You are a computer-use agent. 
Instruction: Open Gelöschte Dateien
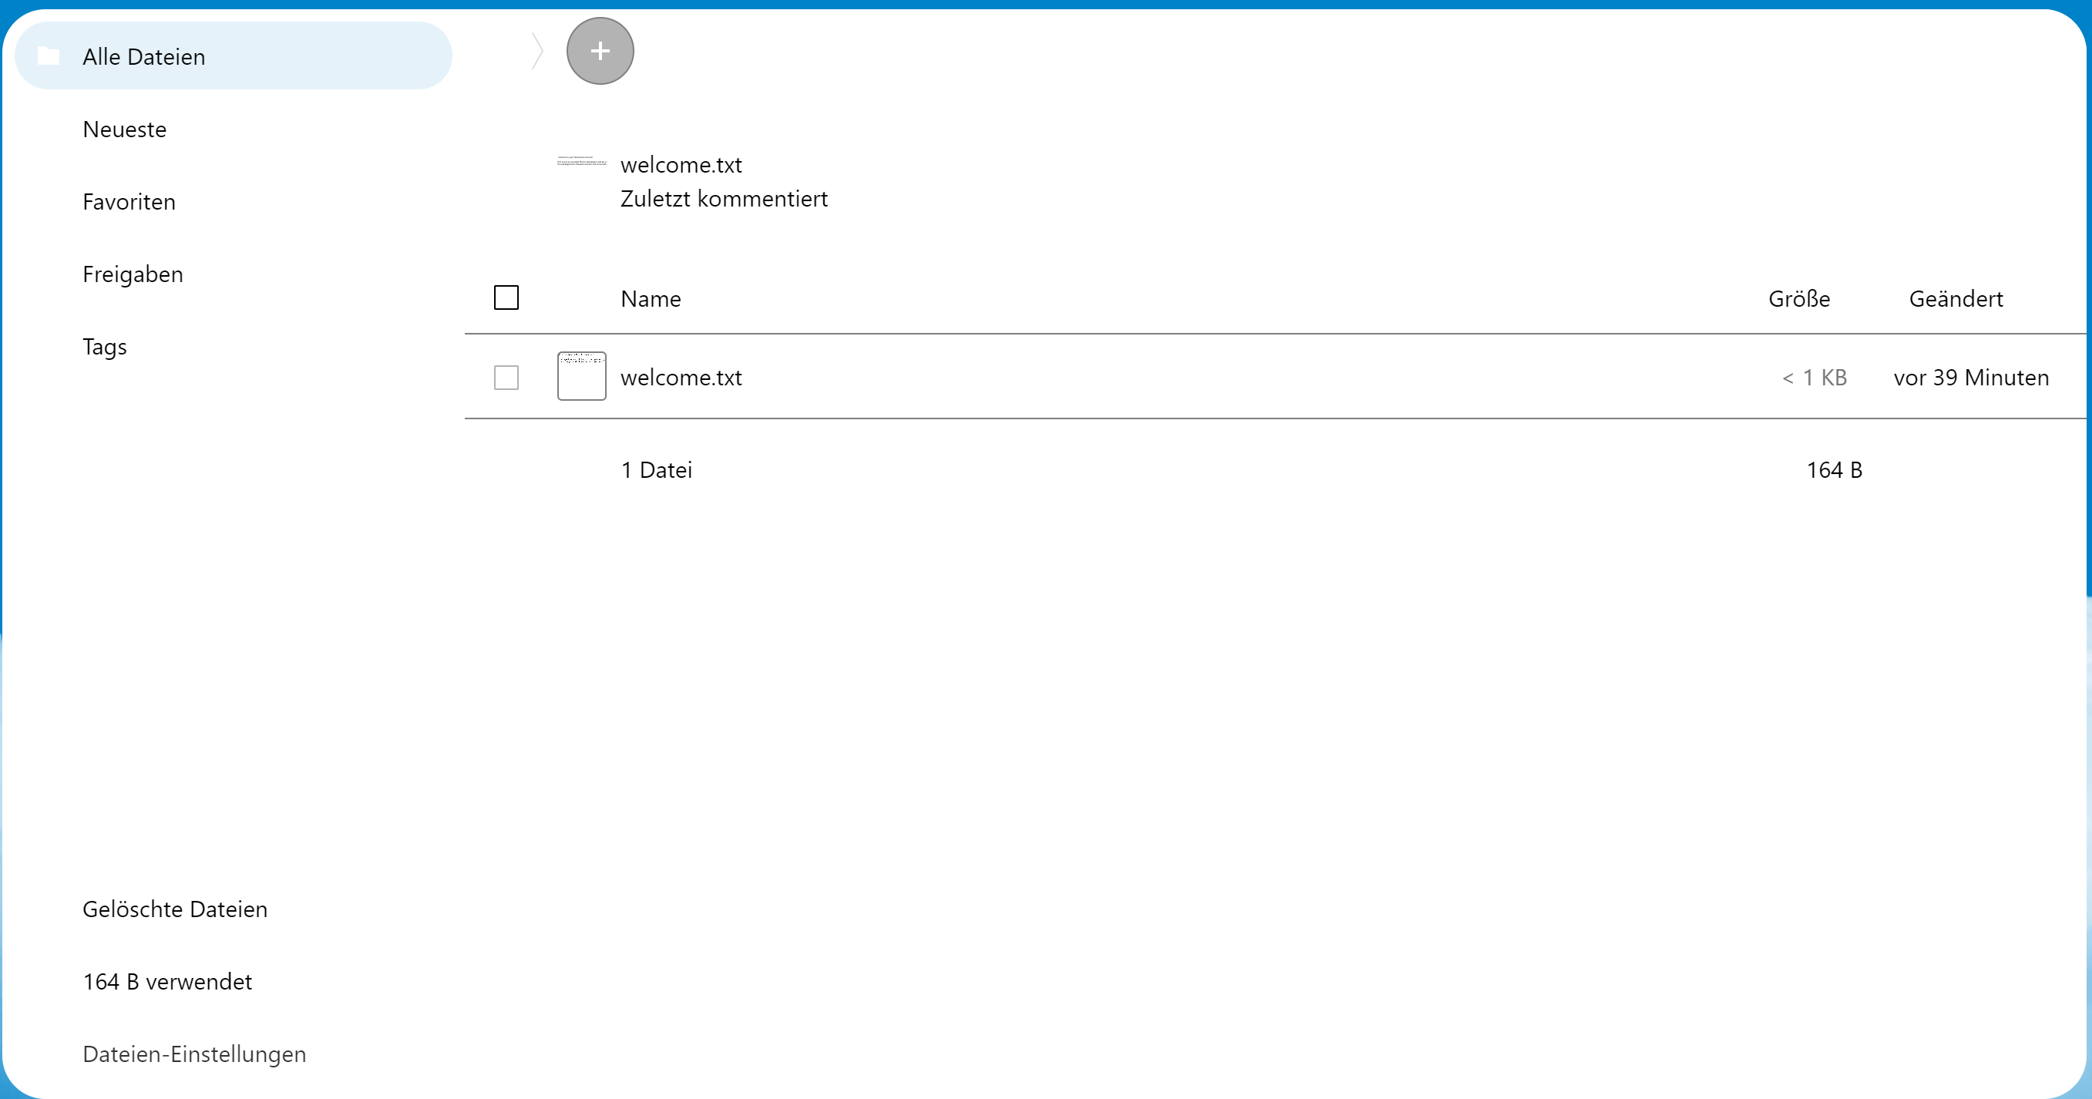(175, 909)
